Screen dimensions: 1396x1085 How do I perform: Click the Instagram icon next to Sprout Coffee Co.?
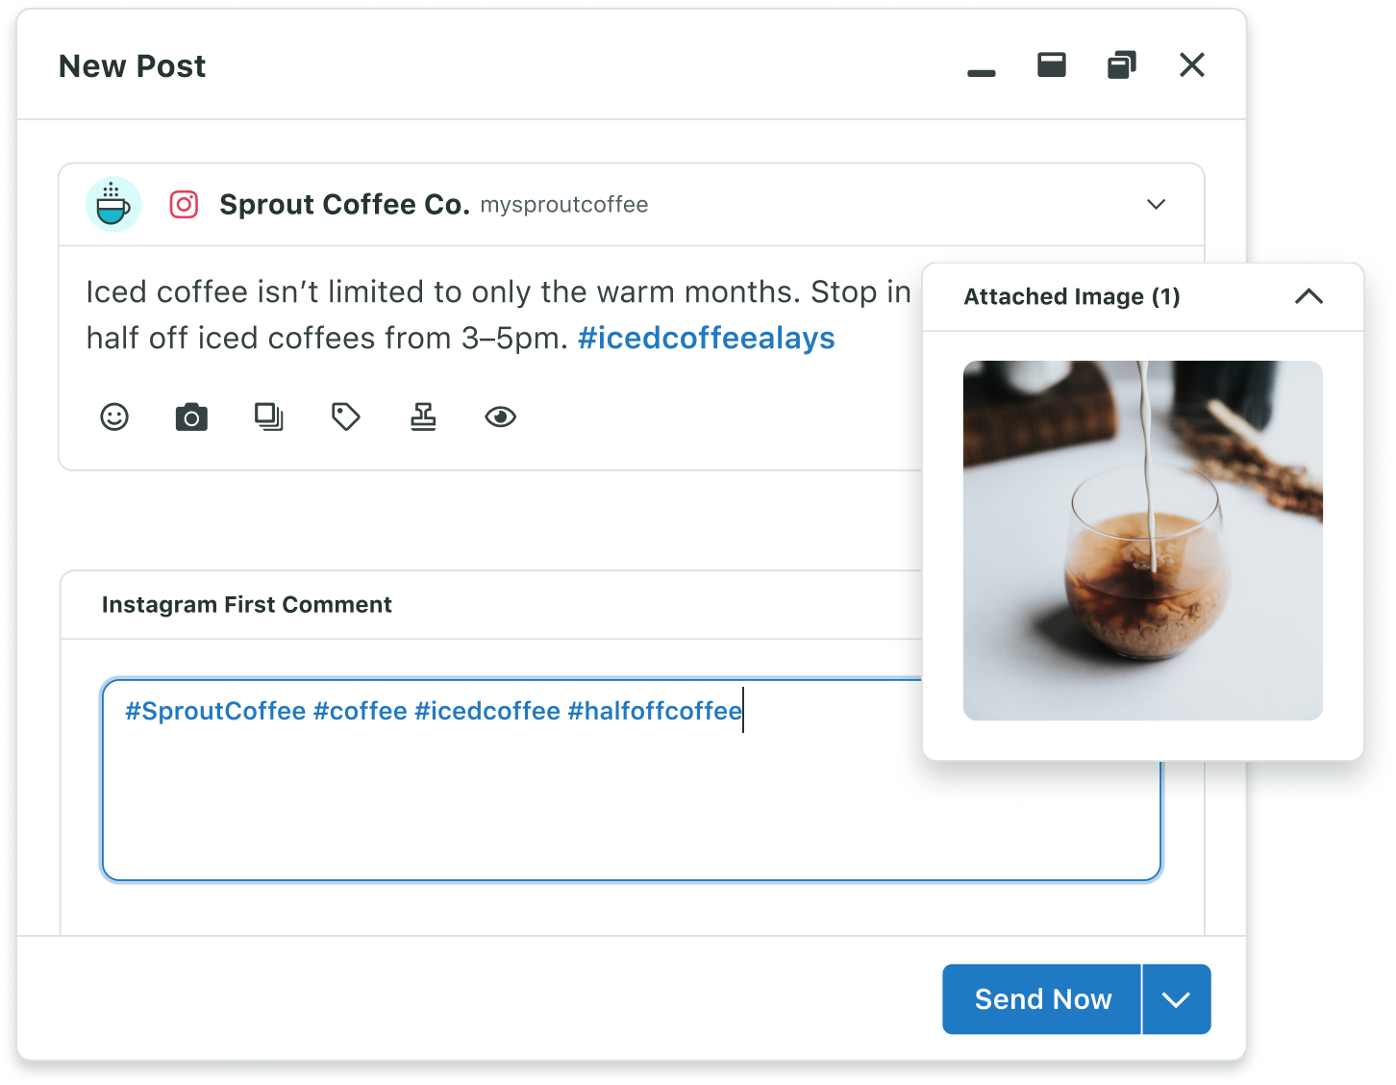point(184,204)
